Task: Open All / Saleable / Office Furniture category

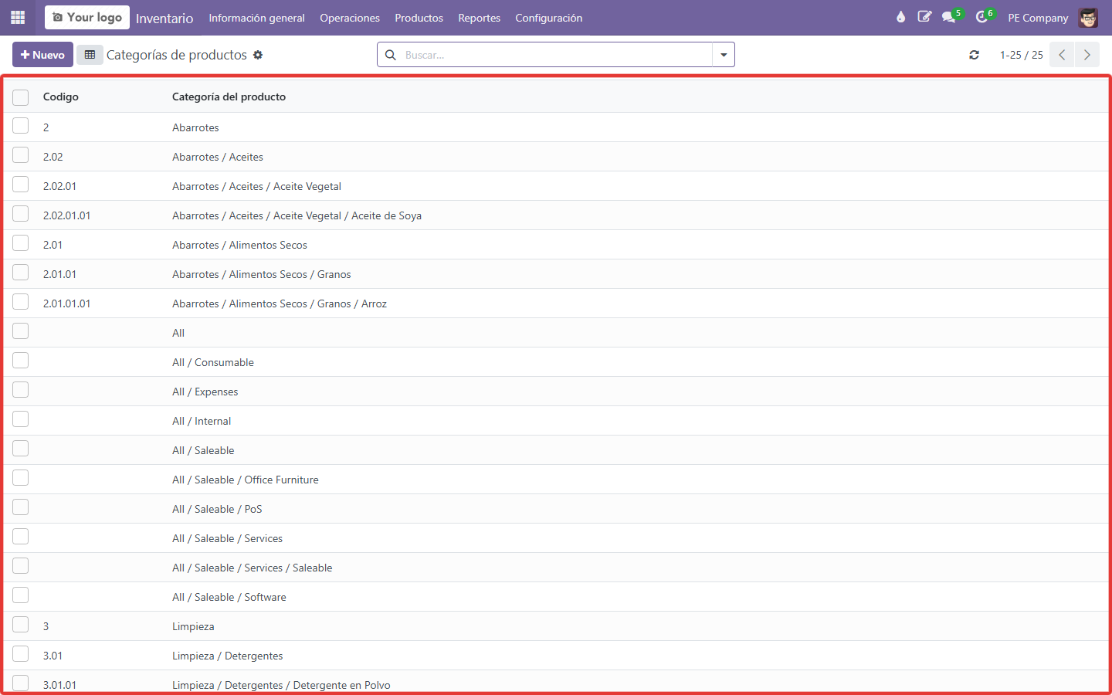Action: [246, 480]
